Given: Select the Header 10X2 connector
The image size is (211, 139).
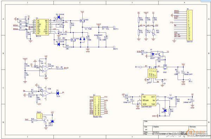Looking at the screenshot, I should (97, 105).
